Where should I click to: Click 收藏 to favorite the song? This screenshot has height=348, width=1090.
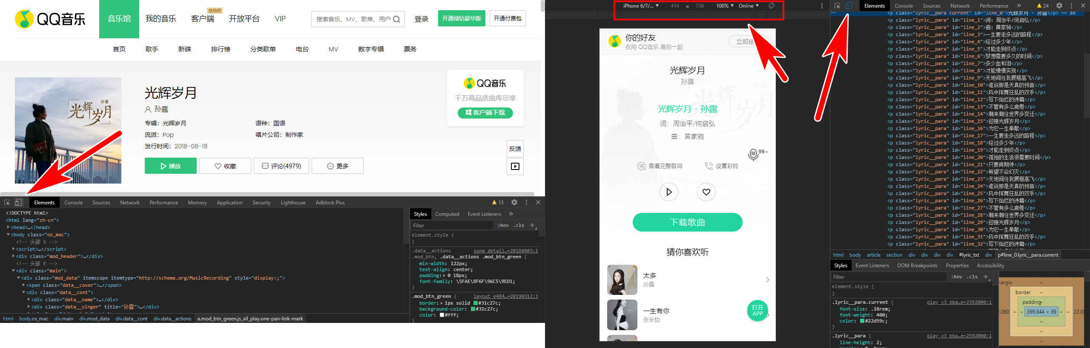point(225,166)
